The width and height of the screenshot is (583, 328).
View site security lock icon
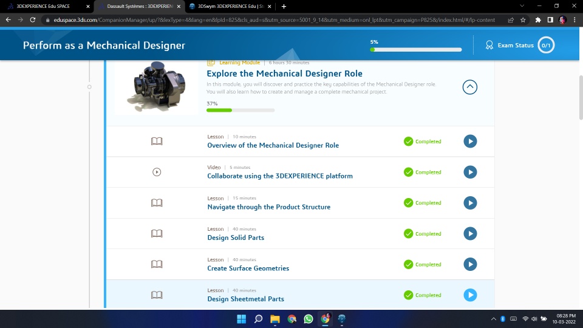pos(47,20)
